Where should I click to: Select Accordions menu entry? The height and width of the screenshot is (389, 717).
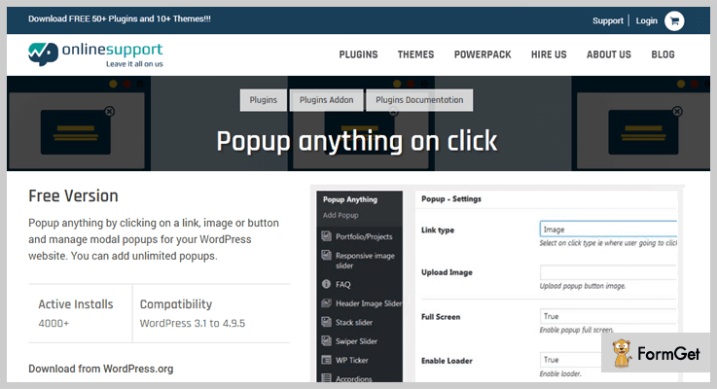(x=353, y=378)
